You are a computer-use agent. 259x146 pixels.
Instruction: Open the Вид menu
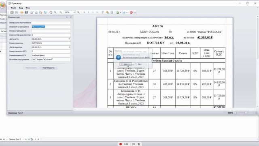click(x=21, y=8)
